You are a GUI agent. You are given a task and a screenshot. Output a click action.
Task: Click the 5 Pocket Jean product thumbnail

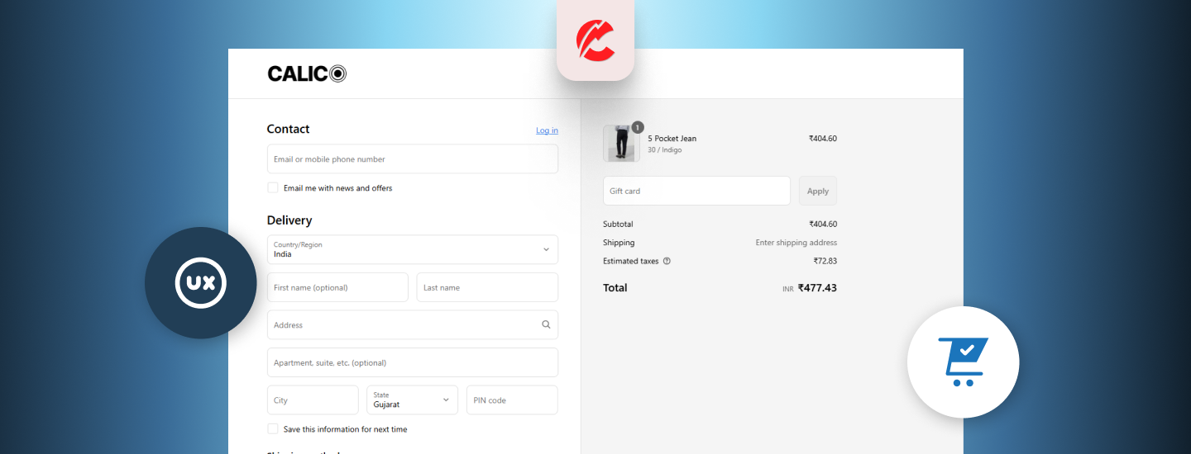click(620, 144)
